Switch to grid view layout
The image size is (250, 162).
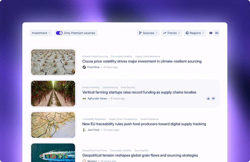click(x=217, y=33)
